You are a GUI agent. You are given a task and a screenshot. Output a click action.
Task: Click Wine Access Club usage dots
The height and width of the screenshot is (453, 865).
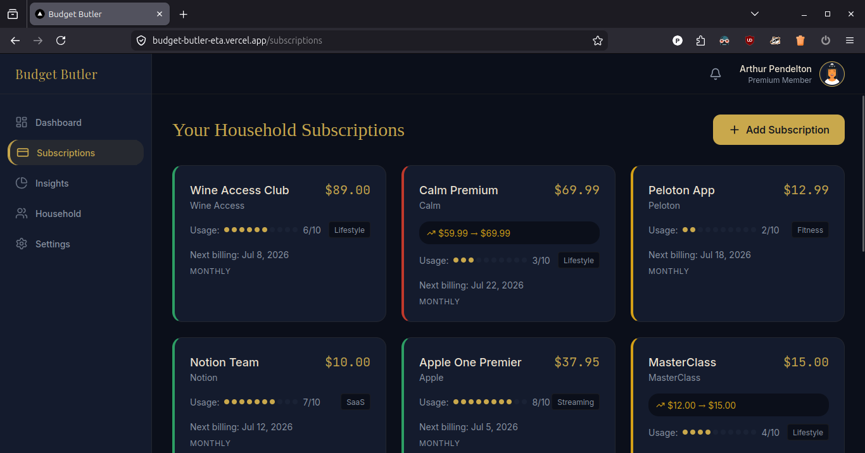(260, 230)
